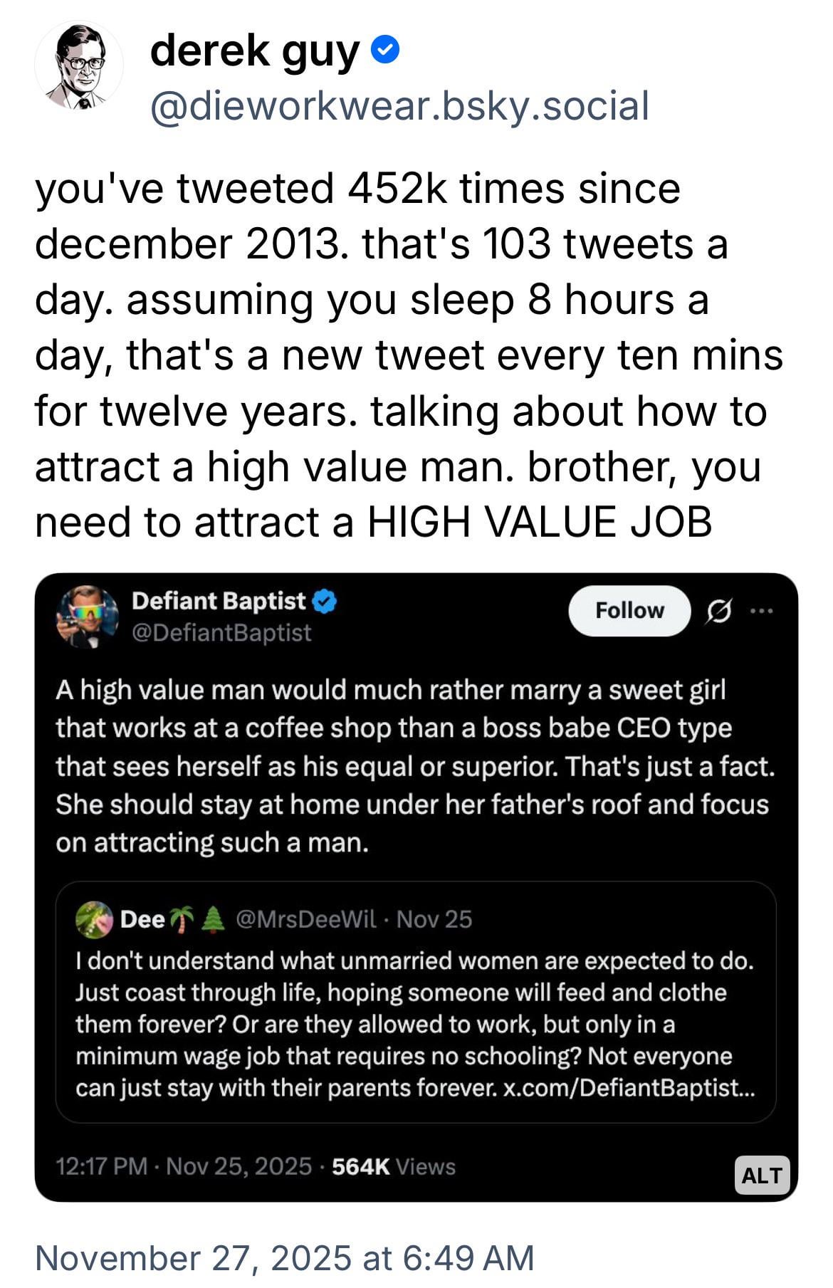Screen dimensions: 833x1288
Task: Click Dee's small profile avatar
Action: [x=93, y=919]
